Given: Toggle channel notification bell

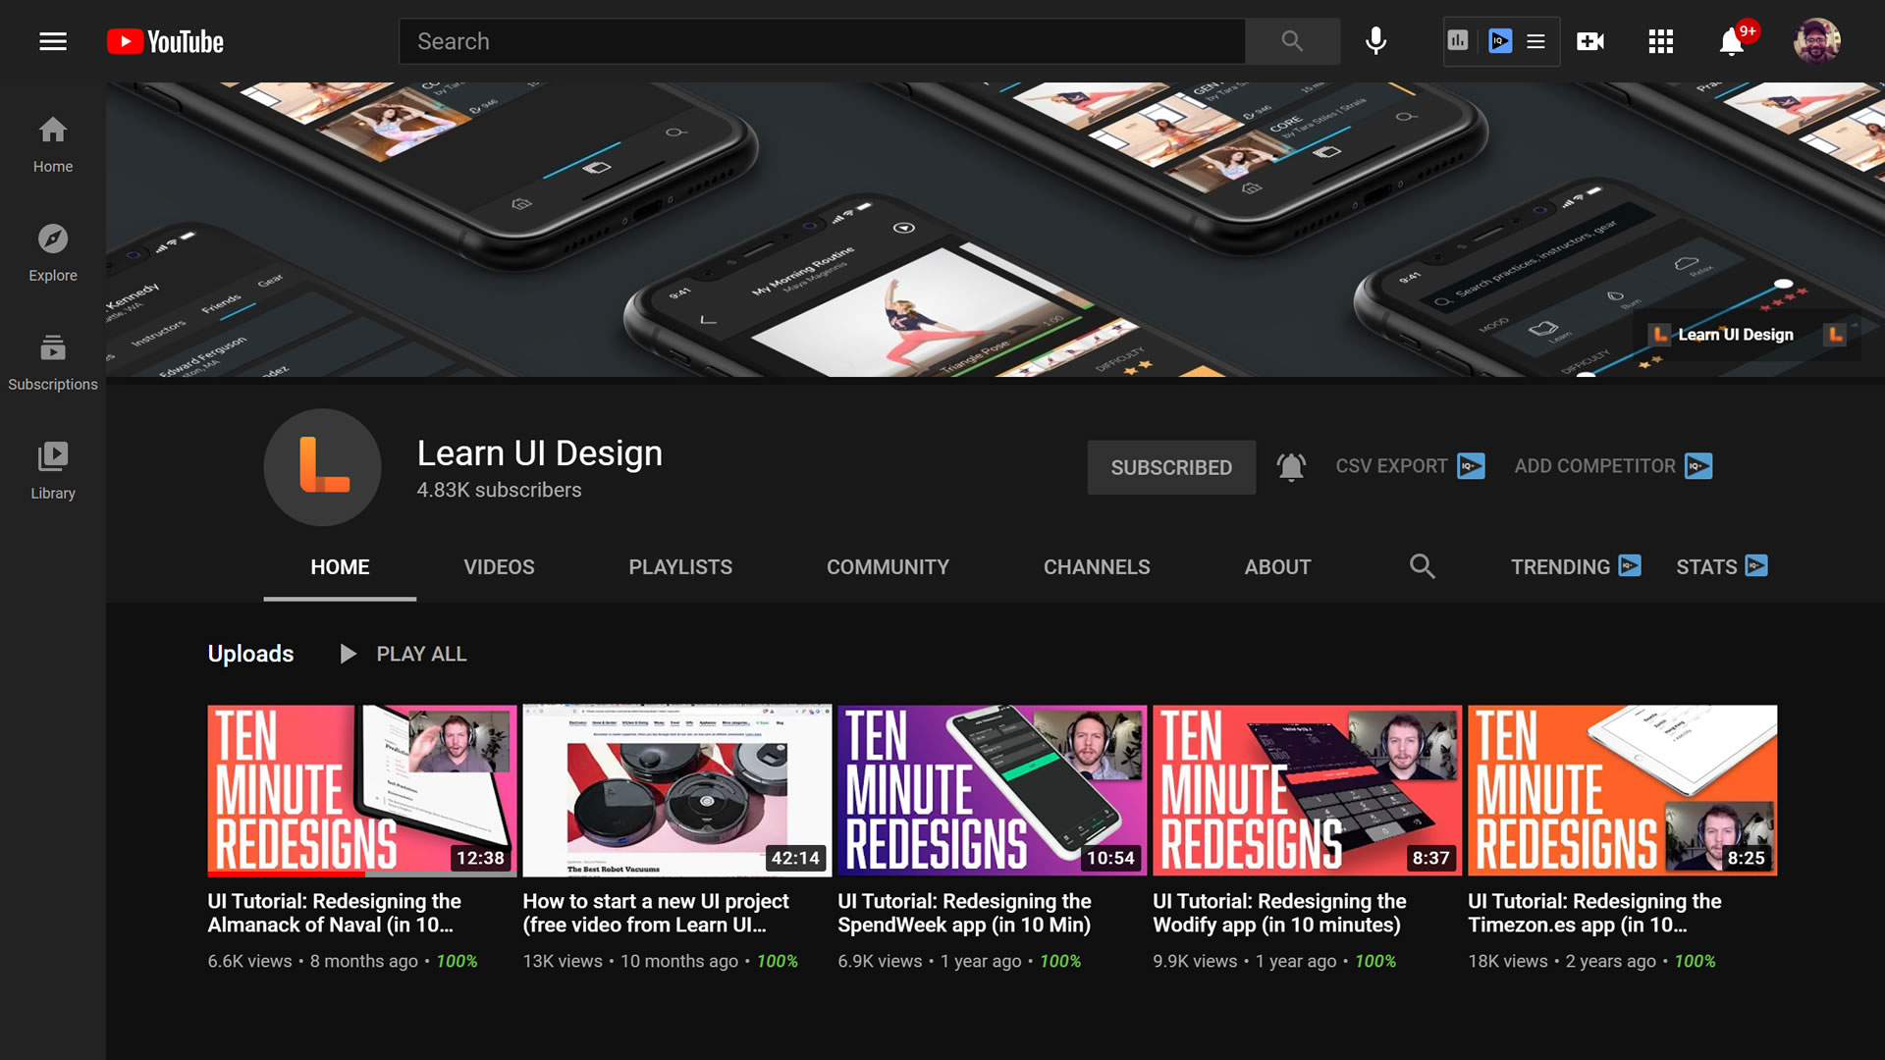Looking at the screenshot, I should coord(1291,467).
